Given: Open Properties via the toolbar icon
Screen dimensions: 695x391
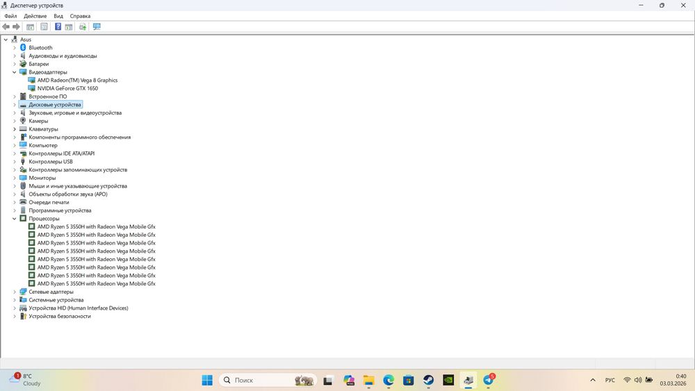Looking at the screenshot, I should 44,27.
